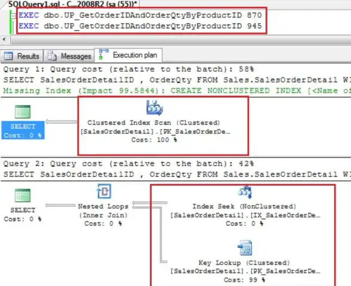Switch to the Results tab
The width and height of the screenshot is (351, 286).
click(21, 56)
